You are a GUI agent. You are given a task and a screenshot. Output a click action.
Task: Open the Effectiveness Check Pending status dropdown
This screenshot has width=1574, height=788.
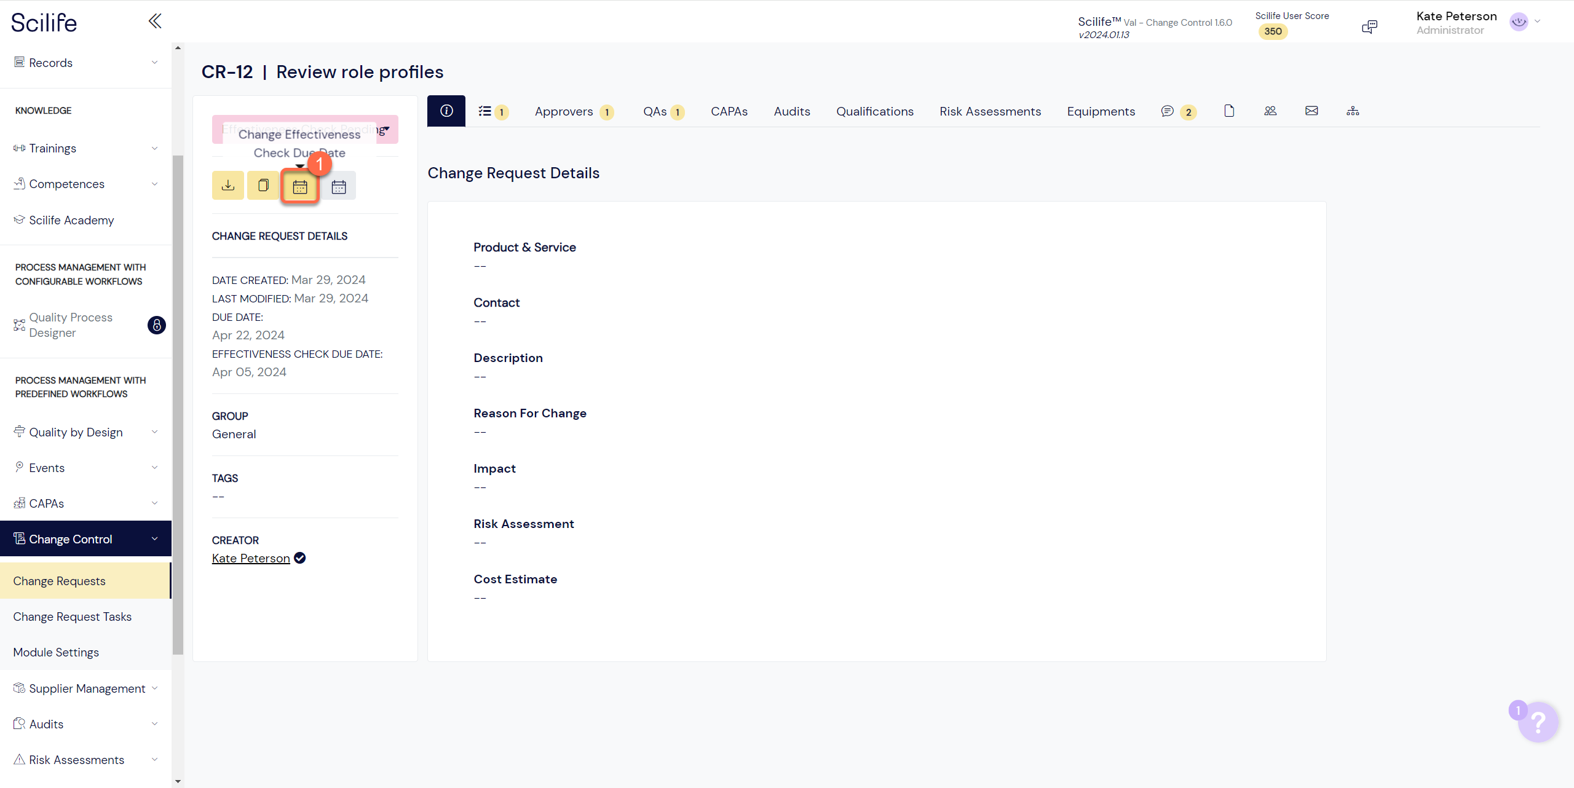tap(386, 129)
